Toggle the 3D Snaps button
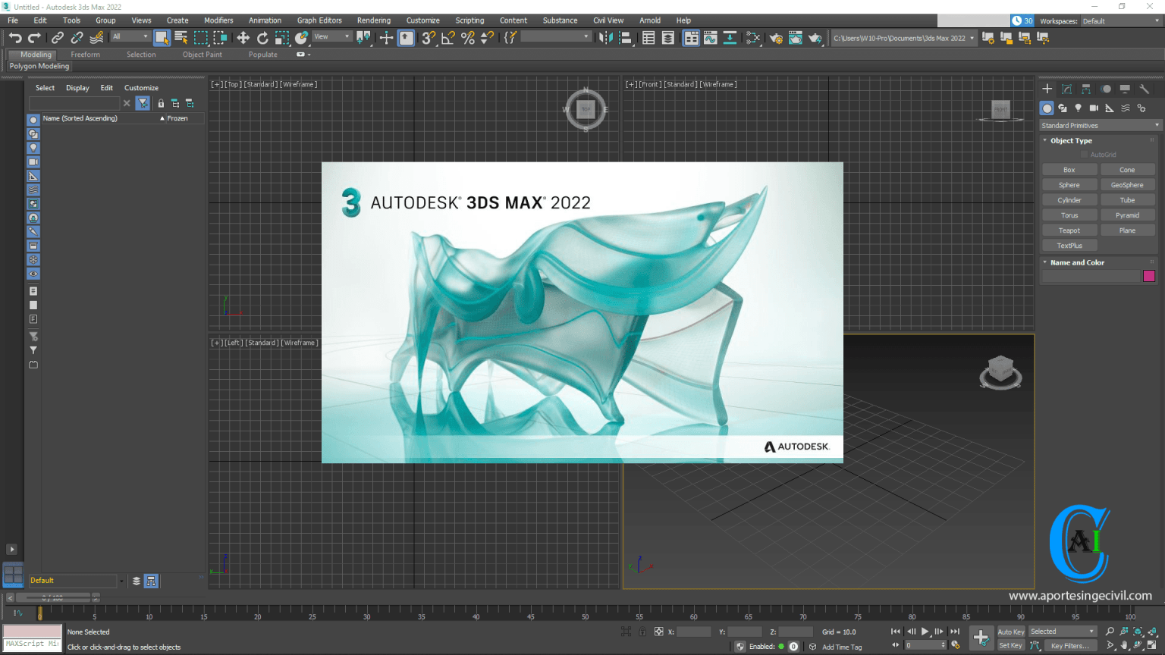 [x=429, y=38]
